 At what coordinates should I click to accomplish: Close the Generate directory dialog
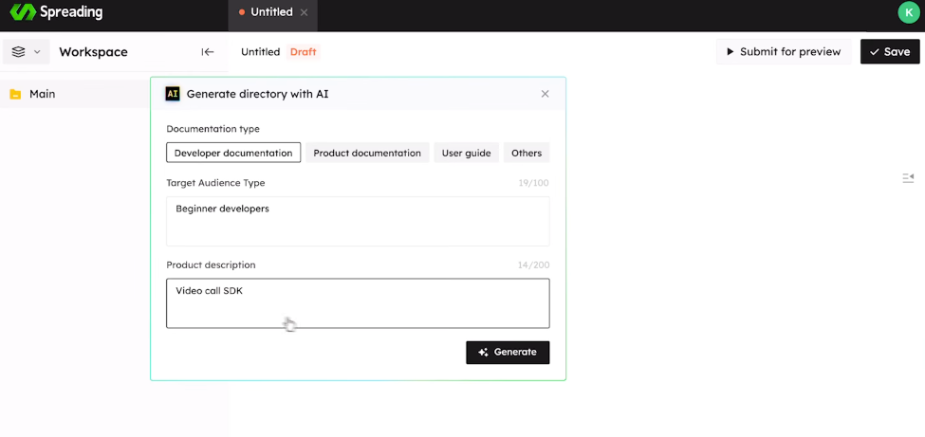click(x=545, y=94)
